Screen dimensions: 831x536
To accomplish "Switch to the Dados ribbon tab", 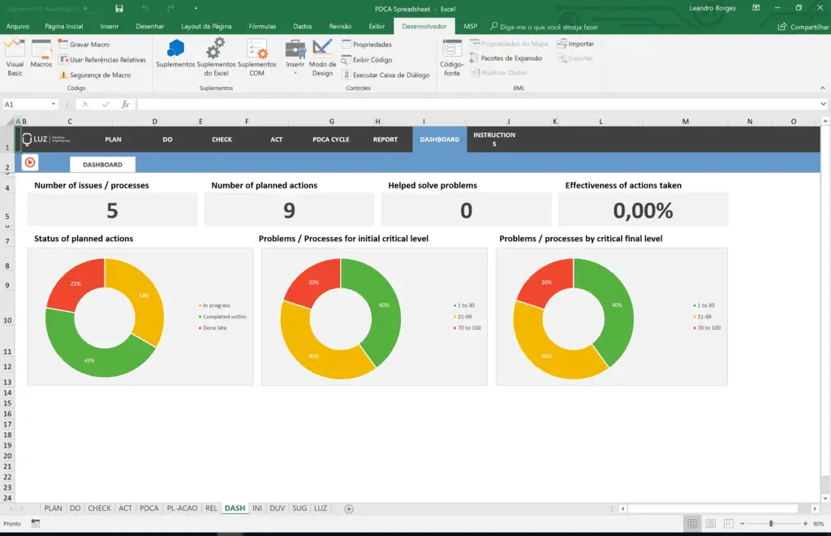I will [303, 27].
